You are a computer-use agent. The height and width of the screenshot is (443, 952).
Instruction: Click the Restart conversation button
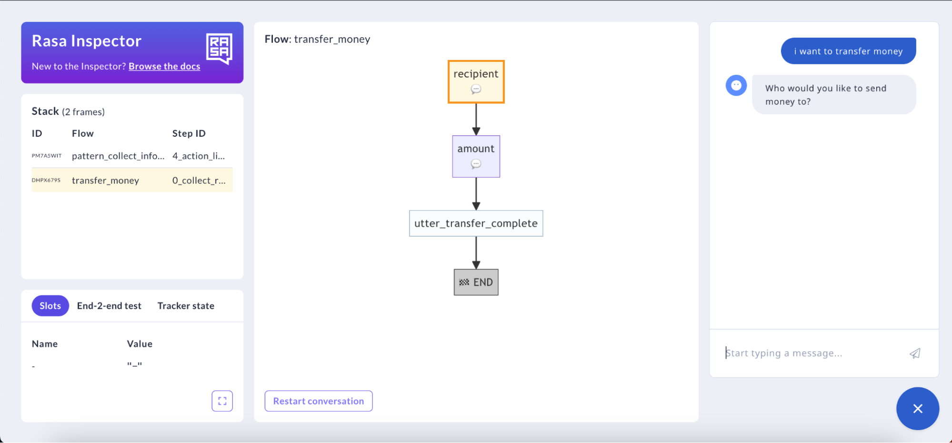(x=318, y=401)
